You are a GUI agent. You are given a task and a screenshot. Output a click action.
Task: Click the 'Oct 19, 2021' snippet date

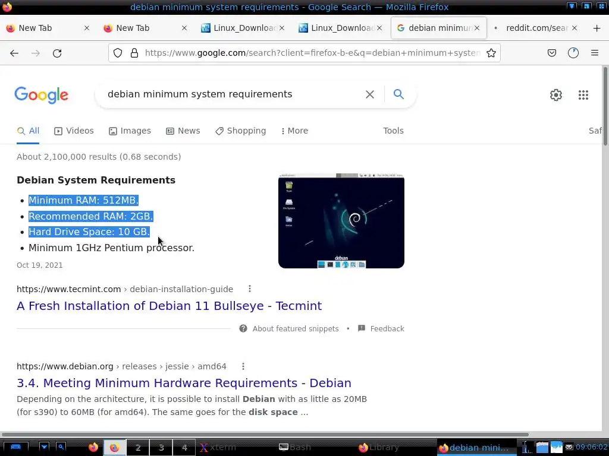click(40, 265)
